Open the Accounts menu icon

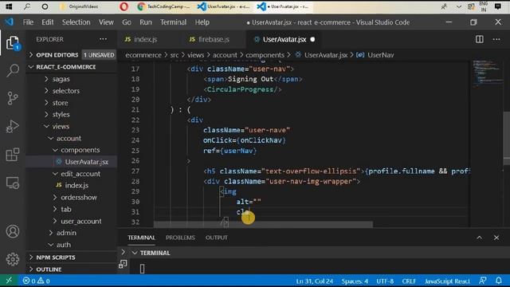pos(13,231)
